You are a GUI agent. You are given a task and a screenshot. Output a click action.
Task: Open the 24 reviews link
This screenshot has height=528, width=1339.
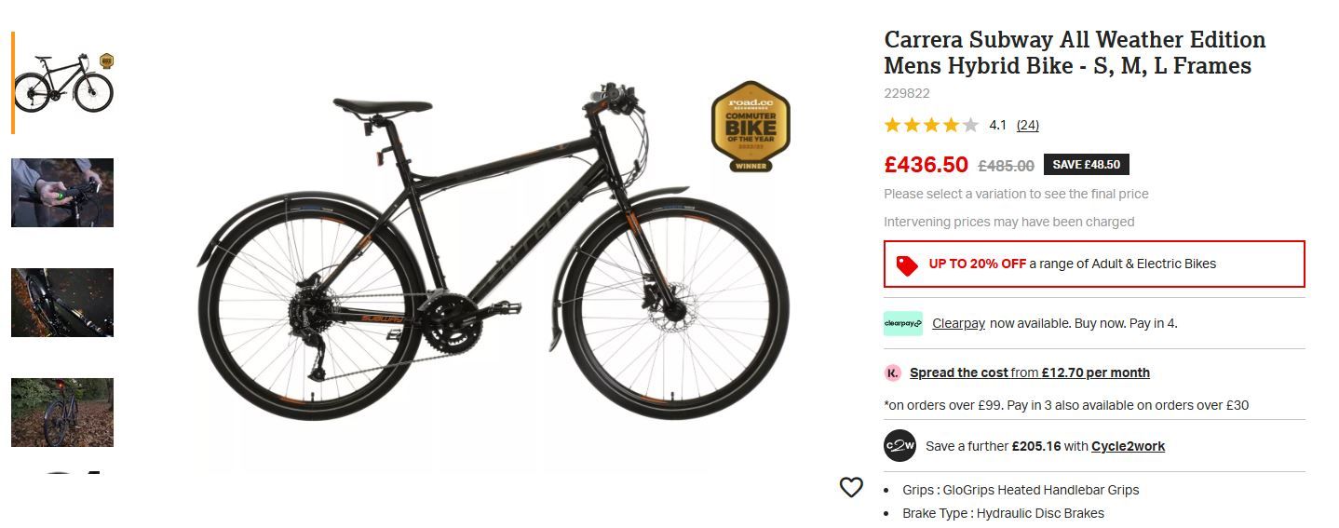1027,125
